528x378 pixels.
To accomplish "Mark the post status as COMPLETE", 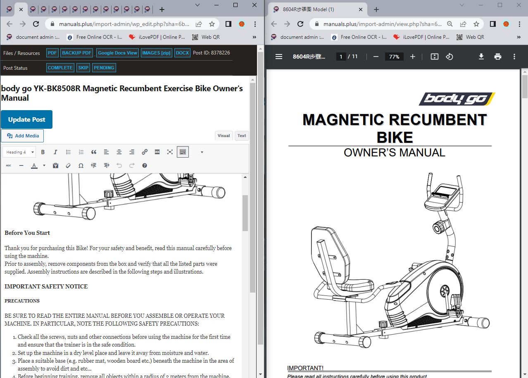I will click(x=60, y=68).
